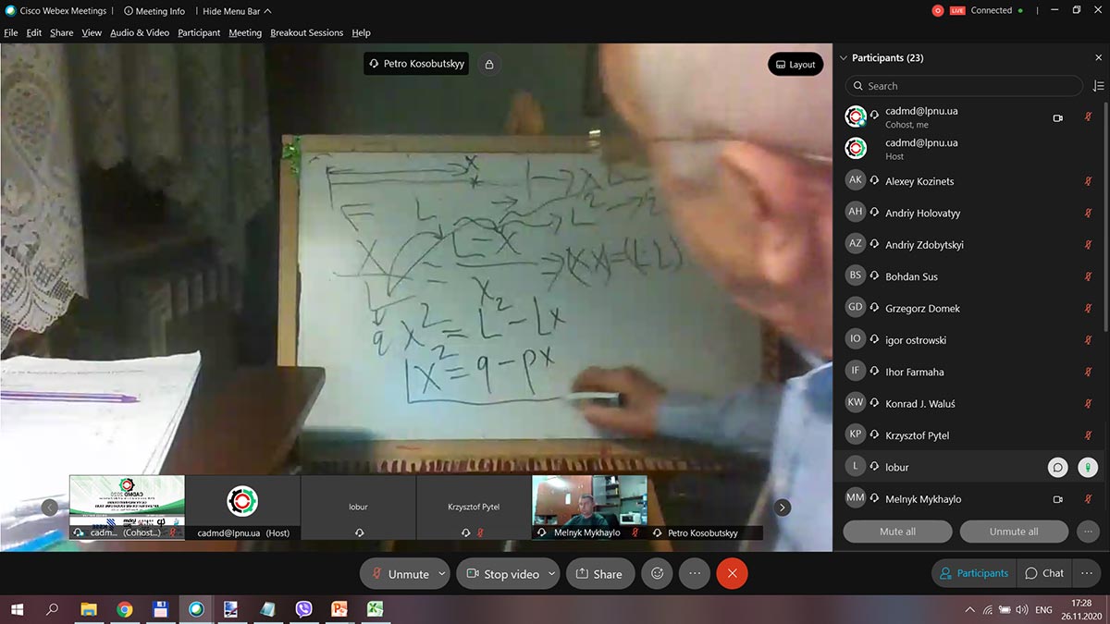Open the Audio & Video menu
The height and width of the screenshot is (624, 1110).
pos(140,32)
